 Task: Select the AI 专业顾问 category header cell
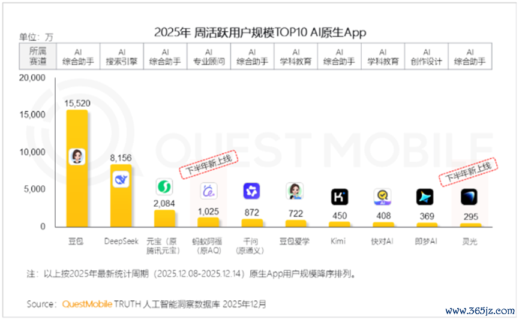point(209,57)
